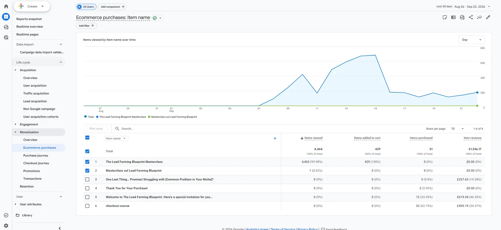Toggle the select-all checkbox in table header
This screenshot has width=501, height=230.
point(87,138)
